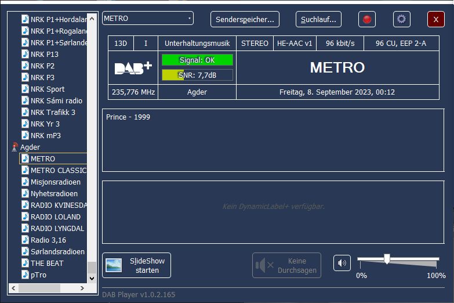Screen dimensions: 454x303
Task: Select THE BEAT station name
Action: click(47, 264)
